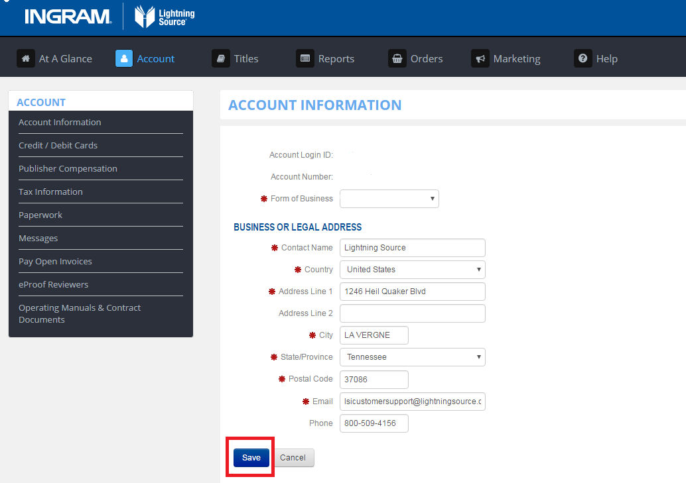Go to Publisher Compensation page
Screen dimensions: 686x483
[x=68, y=168]
